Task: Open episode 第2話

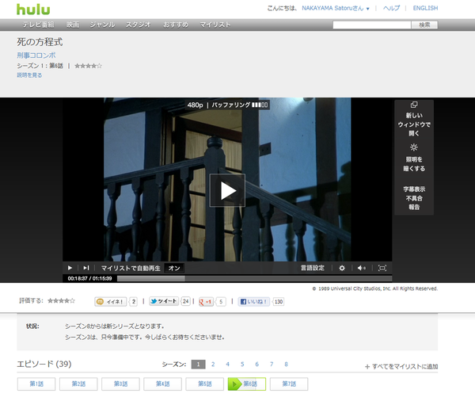Action: pos(78,384)
